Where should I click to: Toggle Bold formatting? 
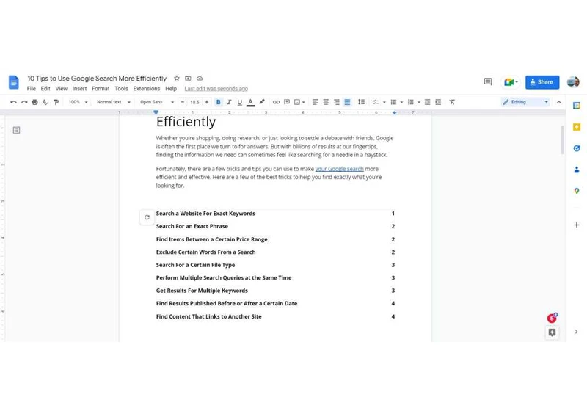tap(218, 102)
